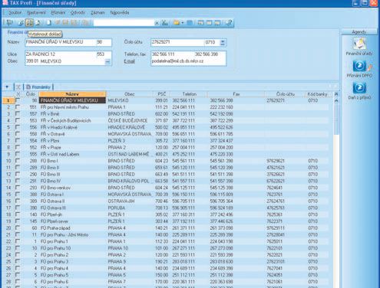380x288 pixels.
Task: Click the blue table view toolbar icon
Action: pyautogui.click(x=190, y=23)
